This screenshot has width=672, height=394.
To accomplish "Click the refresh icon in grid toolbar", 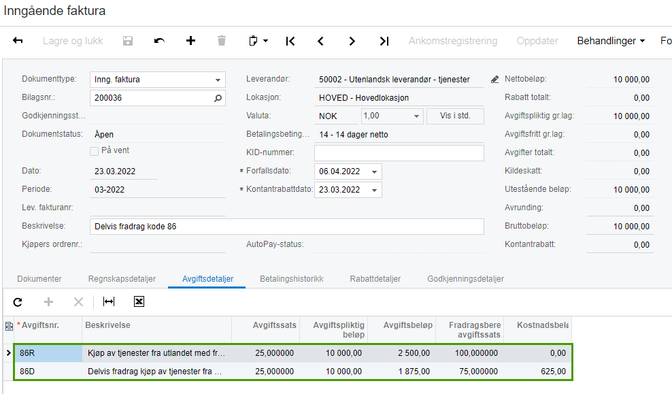I will [18, 301].
